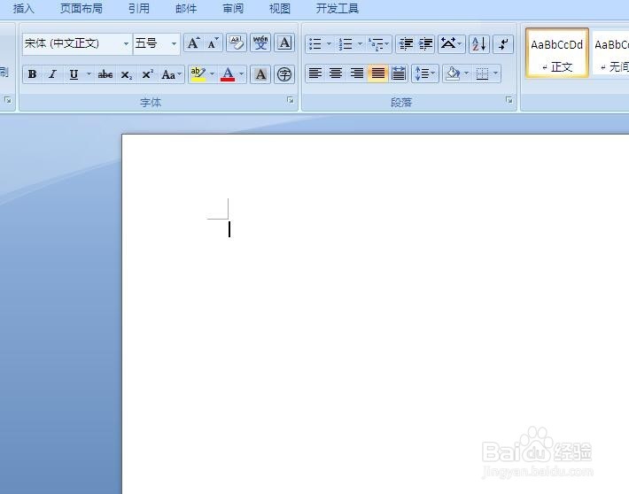
Task: Select the 无间隔 style thumbnail
Action: 611,52
